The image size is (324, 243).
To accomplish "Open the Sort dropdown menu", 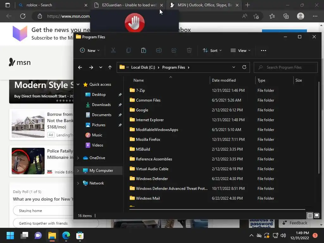I will (x=212, y=50).
